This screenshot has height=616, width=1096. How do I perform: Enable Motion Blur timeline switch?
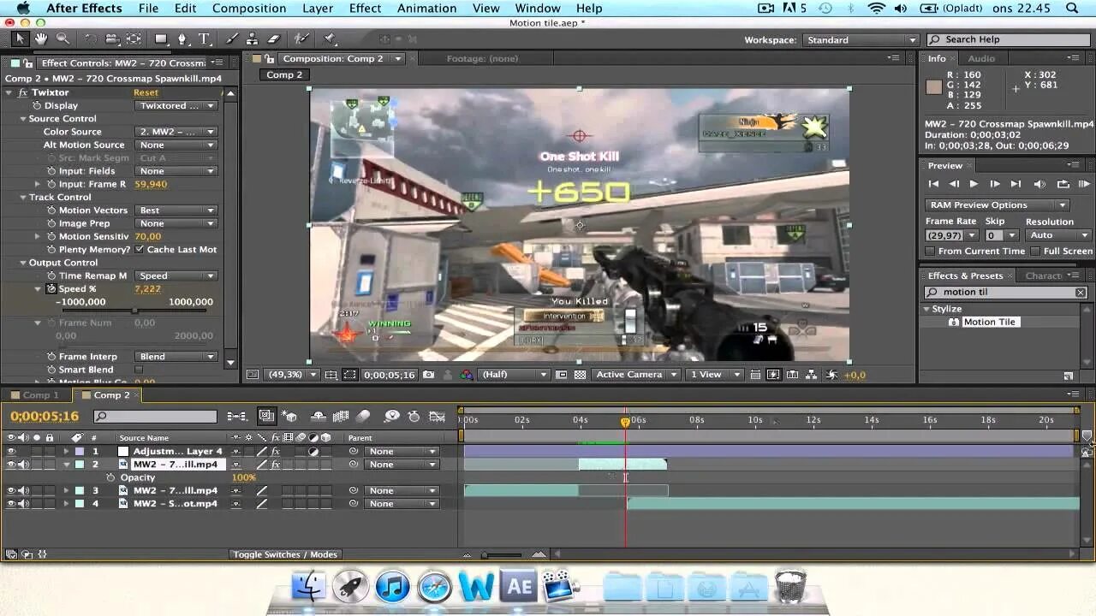coord(364,417)
